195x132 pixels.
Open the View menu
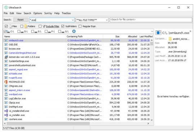pyautogui.click(x=19, y=13)
